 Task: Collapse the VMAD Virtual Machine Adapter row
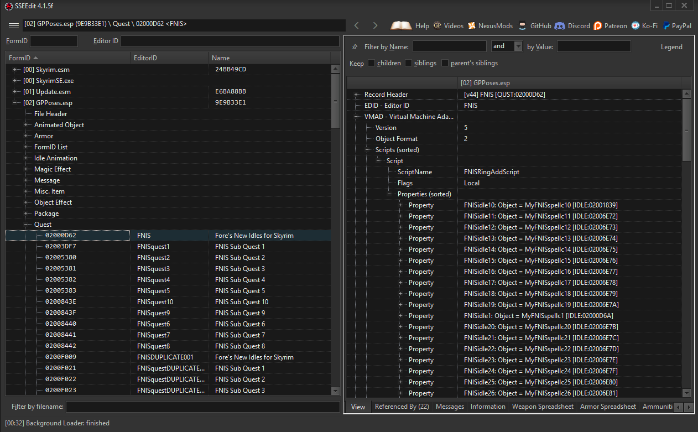[x=357, y=117]
